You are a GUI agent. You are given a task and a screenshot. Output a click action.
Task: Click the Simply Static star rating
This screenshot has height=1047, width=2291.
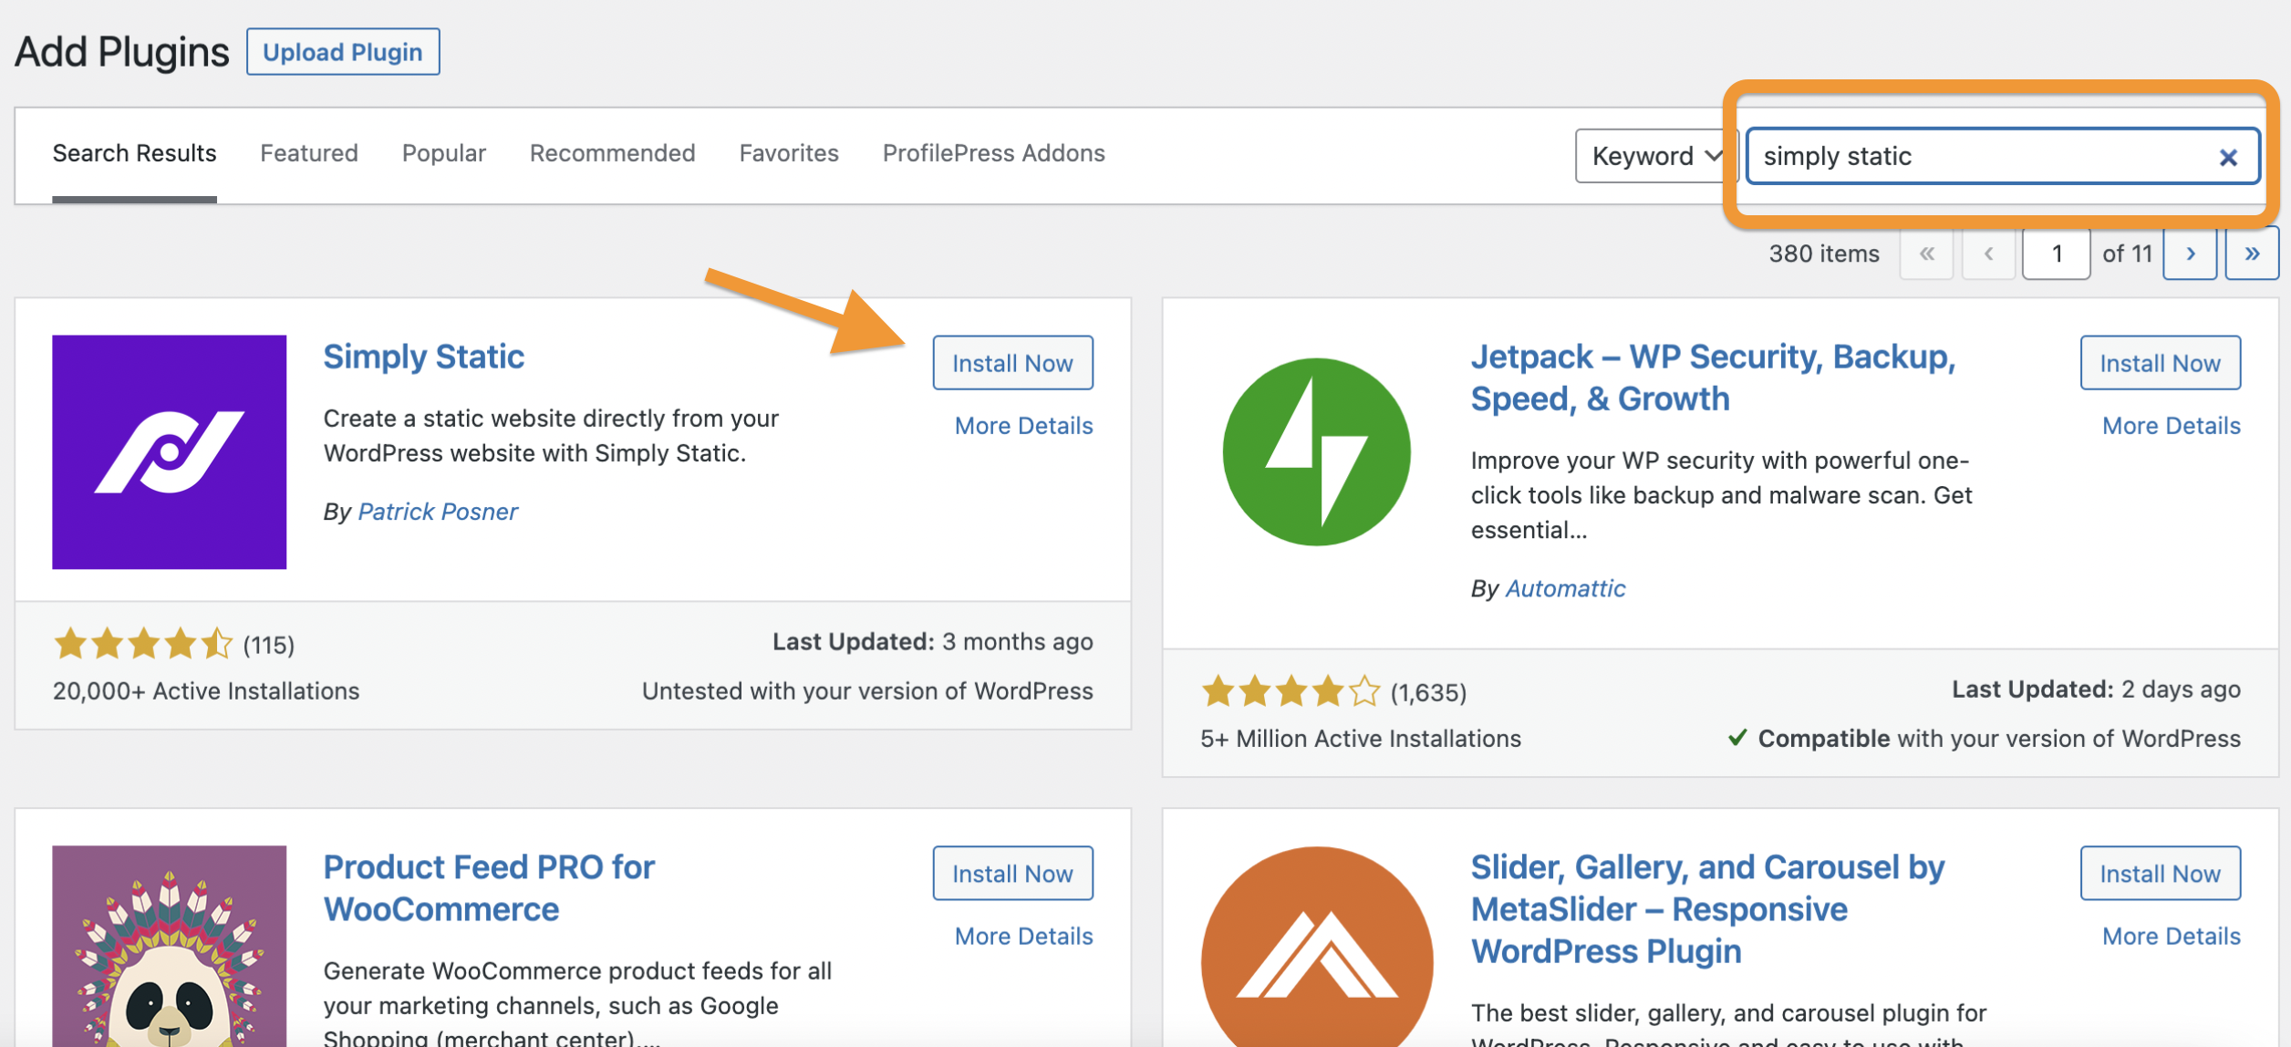[x=143, y=645]
